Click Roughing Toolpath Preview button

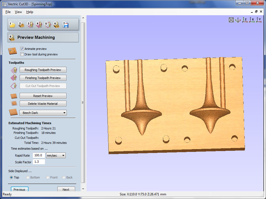pyautogui.click(x=43, y=70)
